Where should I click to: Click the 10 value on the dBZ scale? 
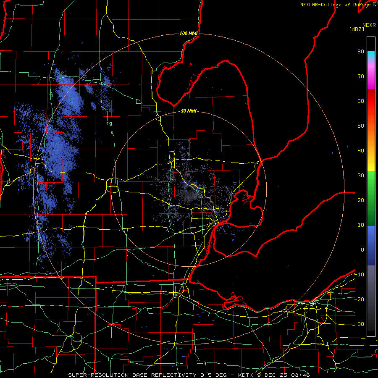click(x=361, y=225)
